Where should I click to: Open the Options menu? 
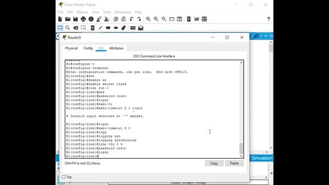(82, 12)
